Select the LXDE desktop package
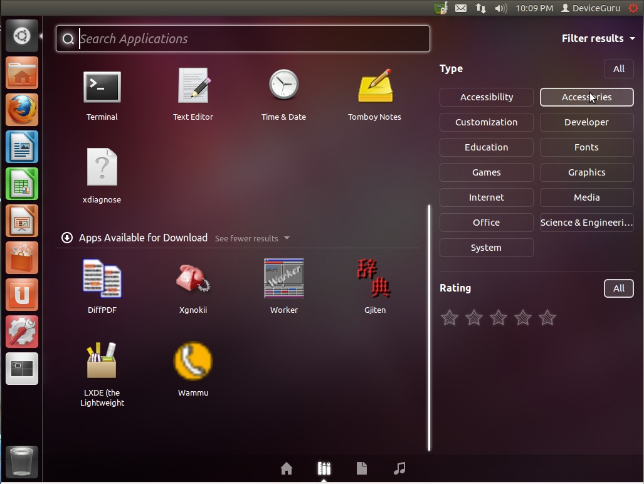This screenshot has width=644, height=484. click(x=102, y=374)
